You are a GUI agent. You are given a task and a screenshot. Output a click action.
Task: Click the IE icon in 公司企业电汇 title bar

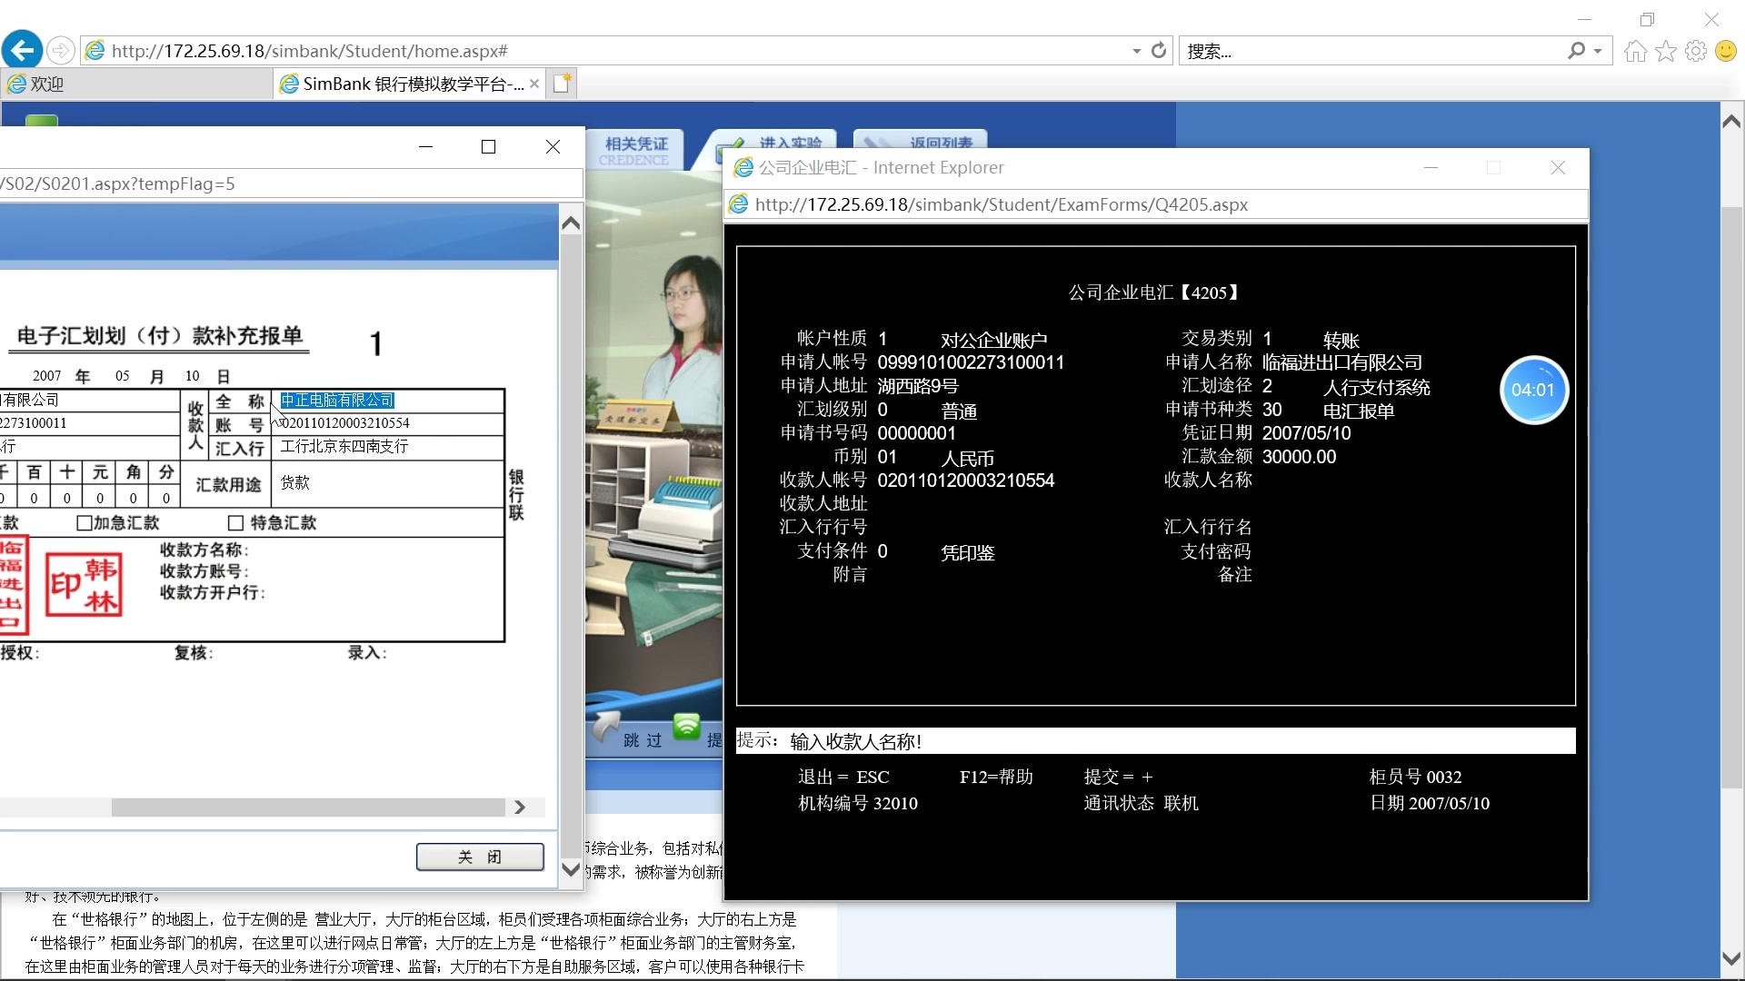tap(743, 168)
